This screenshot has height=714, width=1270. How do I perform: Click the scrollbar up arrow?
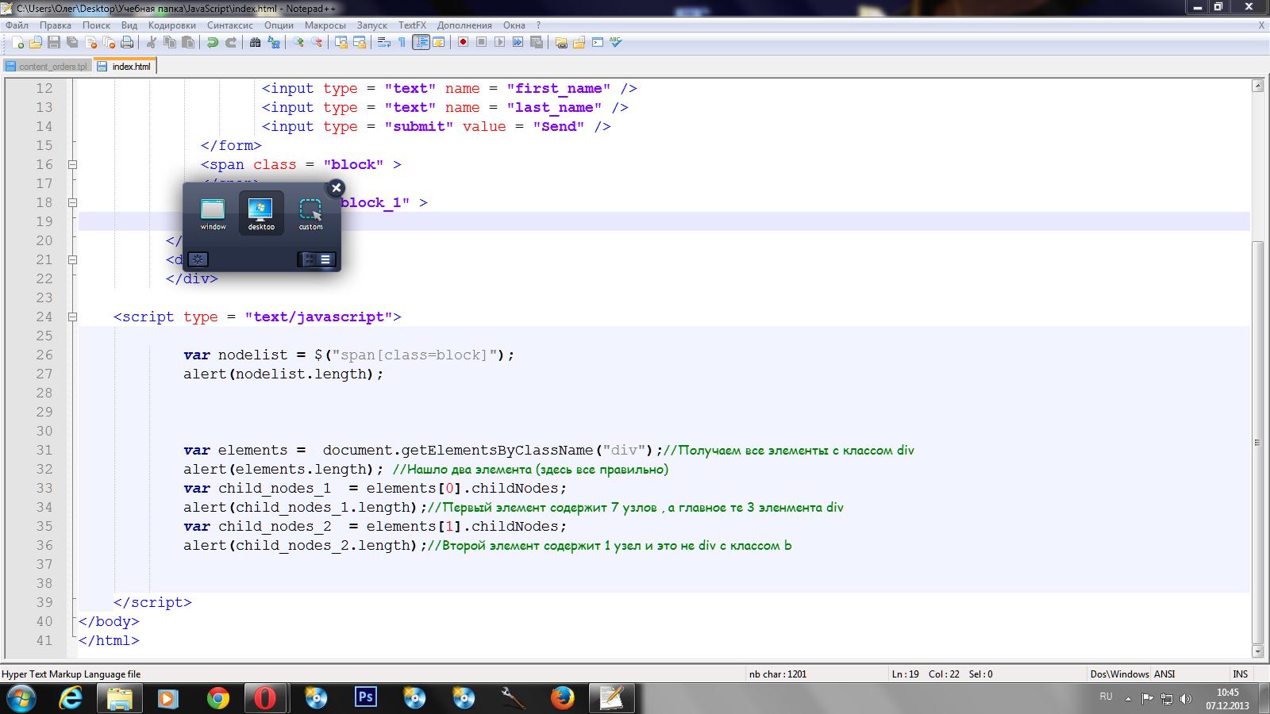click(x=1257, y=86)
